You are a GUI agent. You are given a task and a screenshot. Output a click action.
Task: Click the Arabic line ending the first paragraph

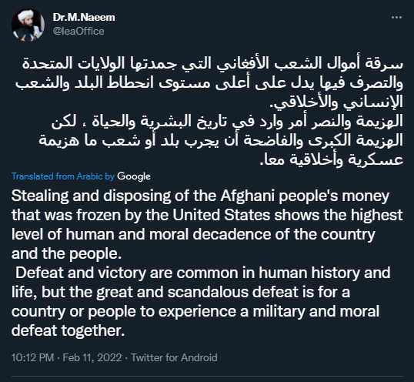336,102
